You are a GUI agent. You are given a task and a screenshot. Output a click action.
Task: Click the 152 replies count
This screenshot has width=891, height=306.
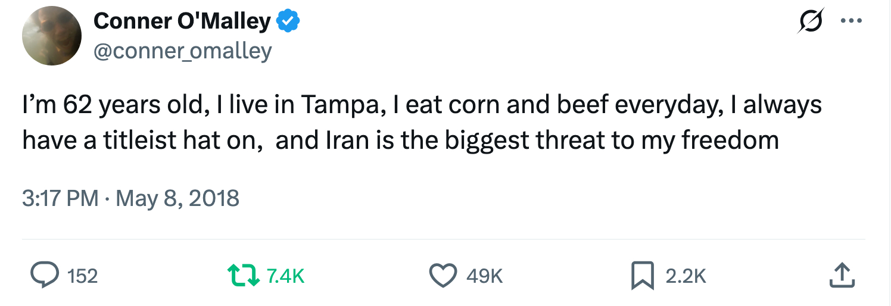(82, 276)
